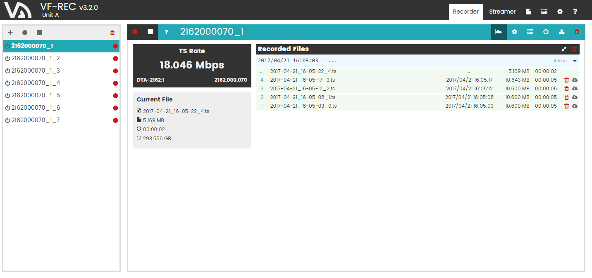The height and width of the screenshot is (278, 592).
Task: Click the '4 files' count link
Action: pyautogui.click(x=560, y=61)
